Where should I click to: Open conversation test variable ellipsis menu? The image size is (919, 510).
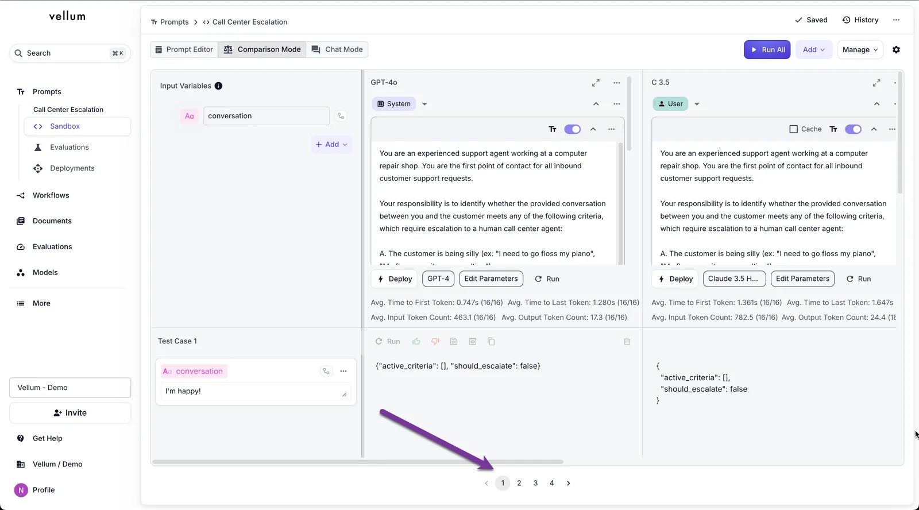(x=343, y=371)
